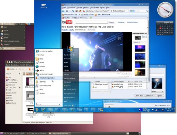Eject the 'ck auf mn-...' sidebar volume
This screenshot has width=177, height=135.
click(x=20, y=88)
